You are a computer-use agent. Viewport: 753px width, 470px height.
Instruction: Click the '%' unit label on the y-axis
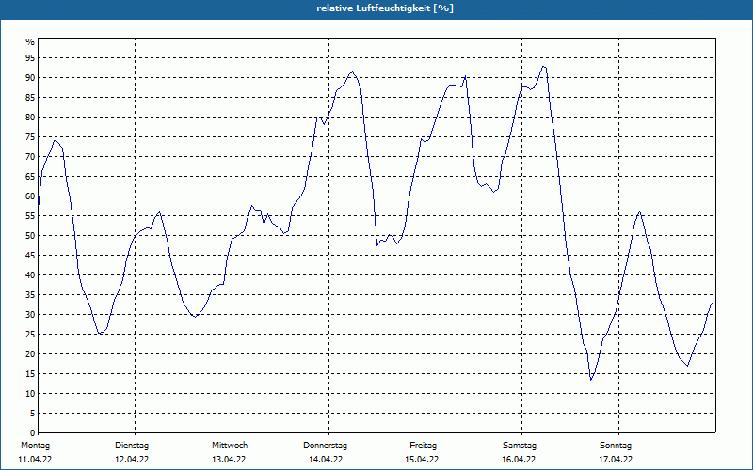click(x=30, y=42)
